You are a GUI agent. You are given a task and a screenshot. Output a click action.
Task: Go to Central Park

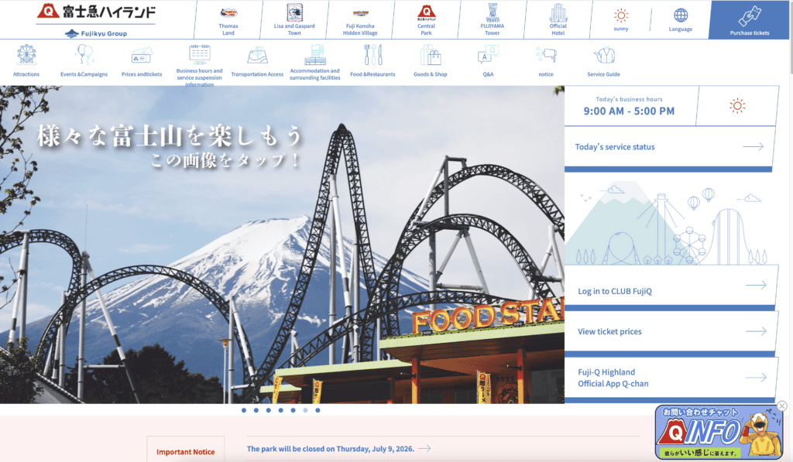(427, 21)
